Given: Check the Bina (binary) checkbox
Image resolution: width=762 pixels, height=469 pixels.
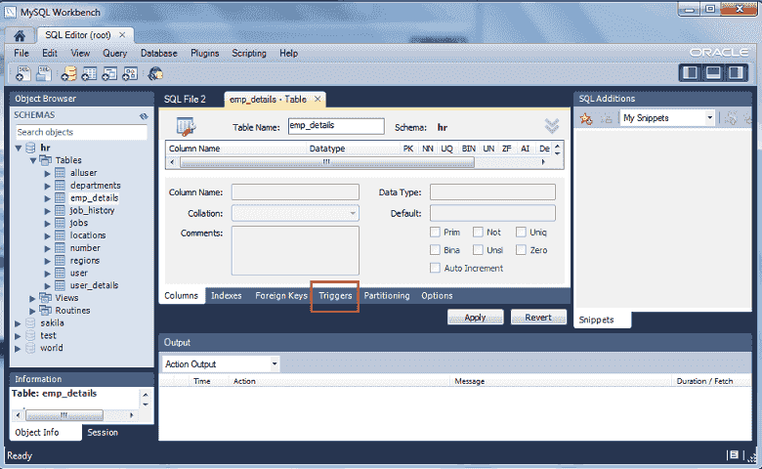Looking at the screenshot, I should [435, 250].
